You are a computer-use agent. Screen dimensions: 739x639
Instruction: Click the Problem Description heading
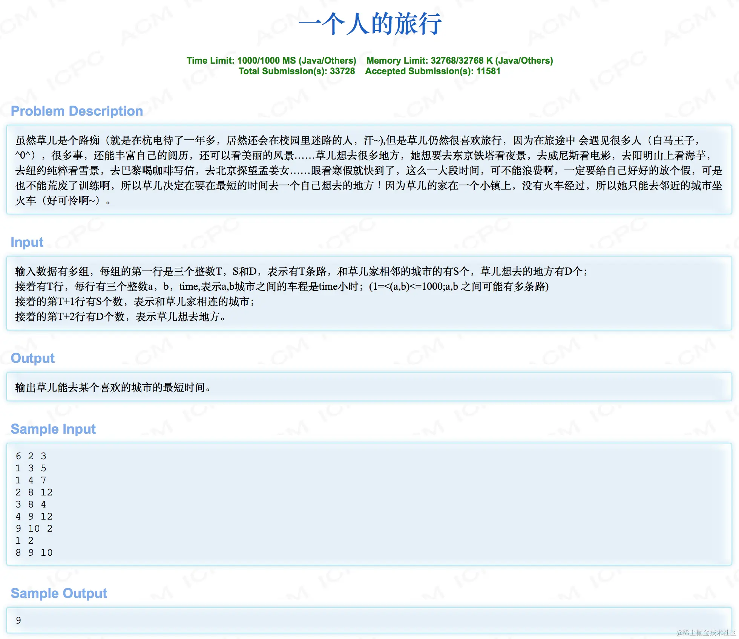coord(77,111)
